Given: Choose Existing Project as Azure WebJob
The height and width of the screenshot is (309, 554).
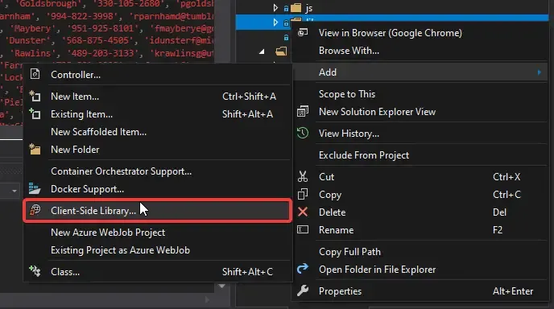Looking at the screenshot, I should (x=157, y=250).
